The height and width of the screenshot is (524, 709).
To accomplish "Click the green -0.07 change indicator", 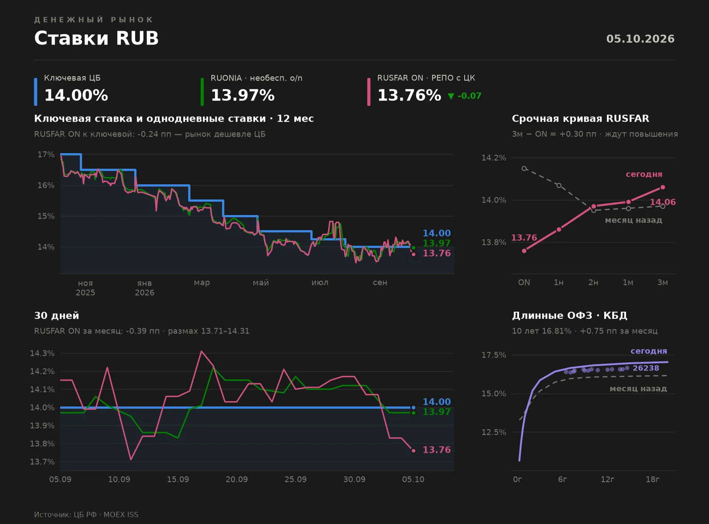I will (465, 96).
